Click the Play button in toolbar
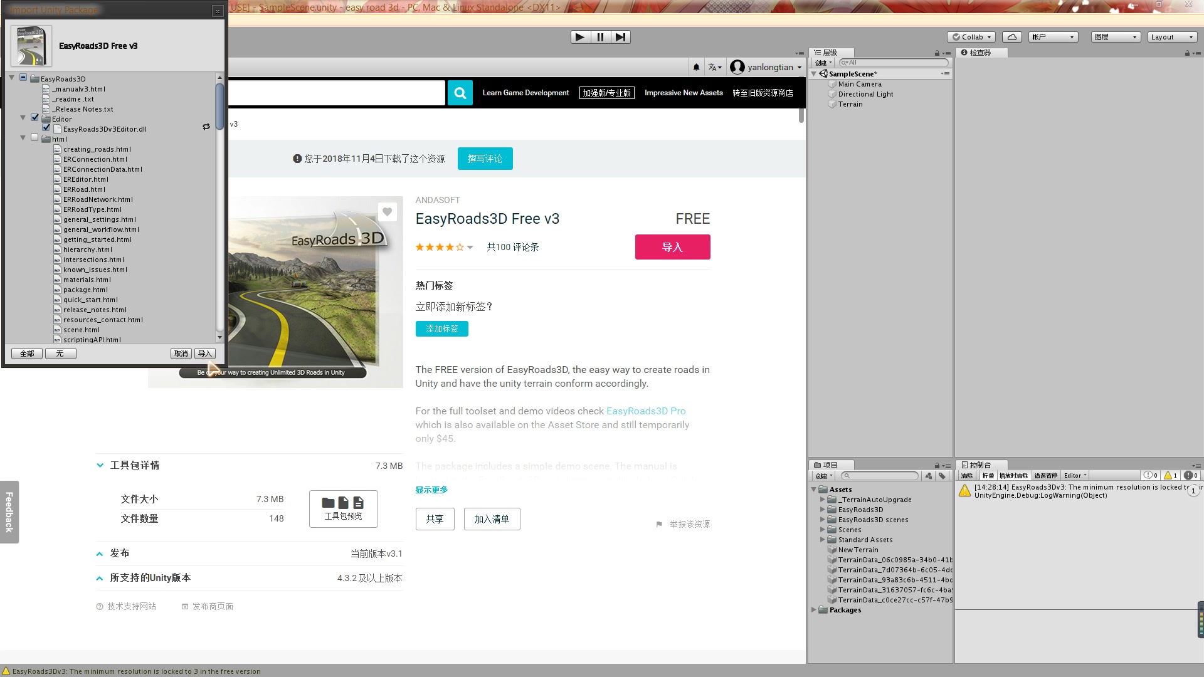 (580, 37)
